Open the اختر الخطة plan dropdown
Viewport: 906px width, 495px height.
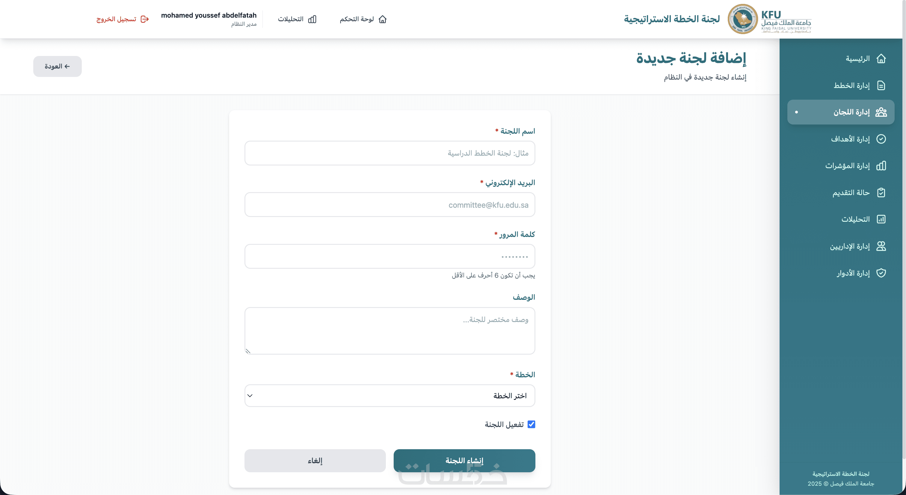390,396
